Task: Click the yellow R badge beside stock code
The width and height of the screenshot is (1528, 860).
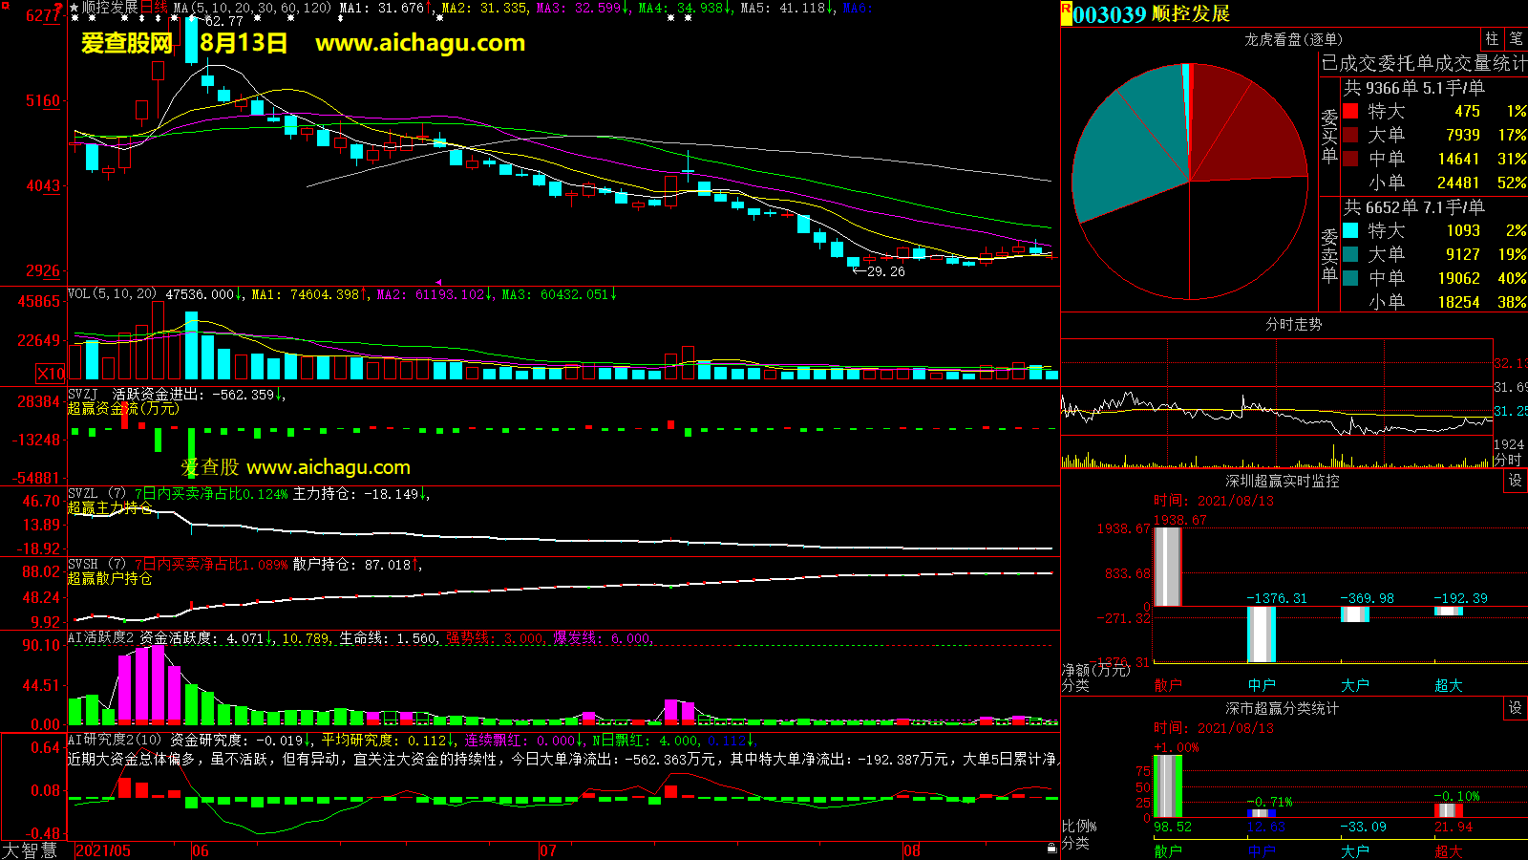Action: coord(1066,13)
